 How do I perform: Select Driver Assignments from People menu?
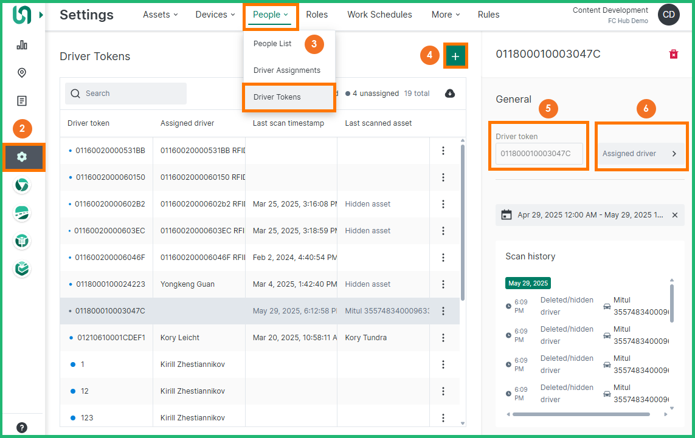click(287, 70)
